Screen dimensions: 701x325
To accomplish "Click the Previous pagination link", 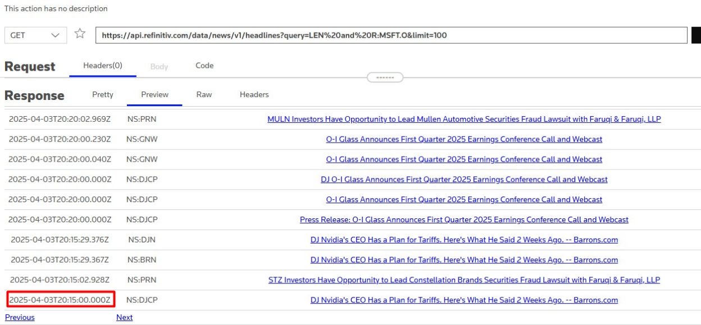I will click(20, 317).
